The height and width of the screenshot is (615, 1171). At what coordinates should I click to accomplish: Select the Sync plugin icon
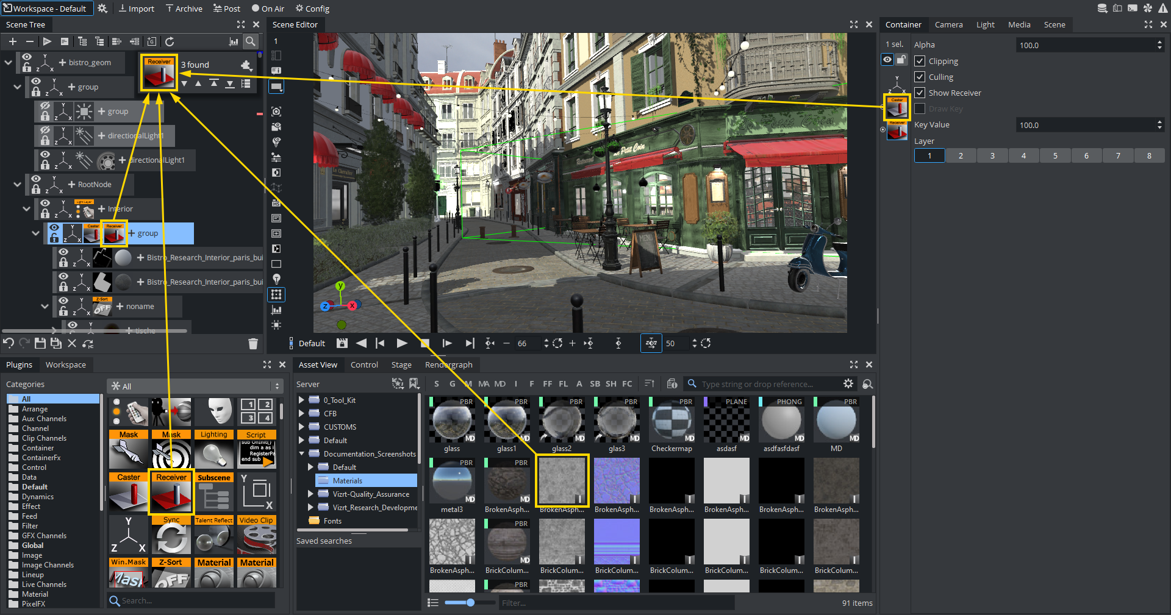tap(171, 535)
